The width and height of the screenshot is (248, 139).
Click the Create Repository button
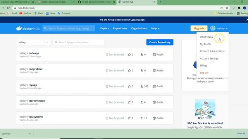click(x=160, y=42)
